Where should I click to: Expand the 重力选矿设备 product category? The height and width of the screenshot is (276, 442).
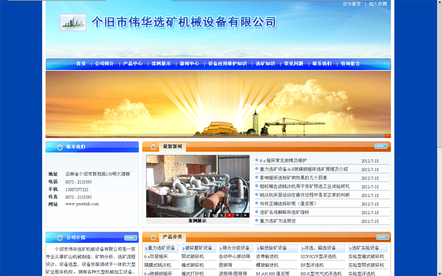[x=161, y=248]
